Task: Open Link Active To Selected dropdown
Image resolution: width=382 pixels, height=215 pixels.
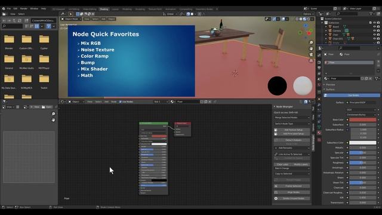Action: pos(292,154)
